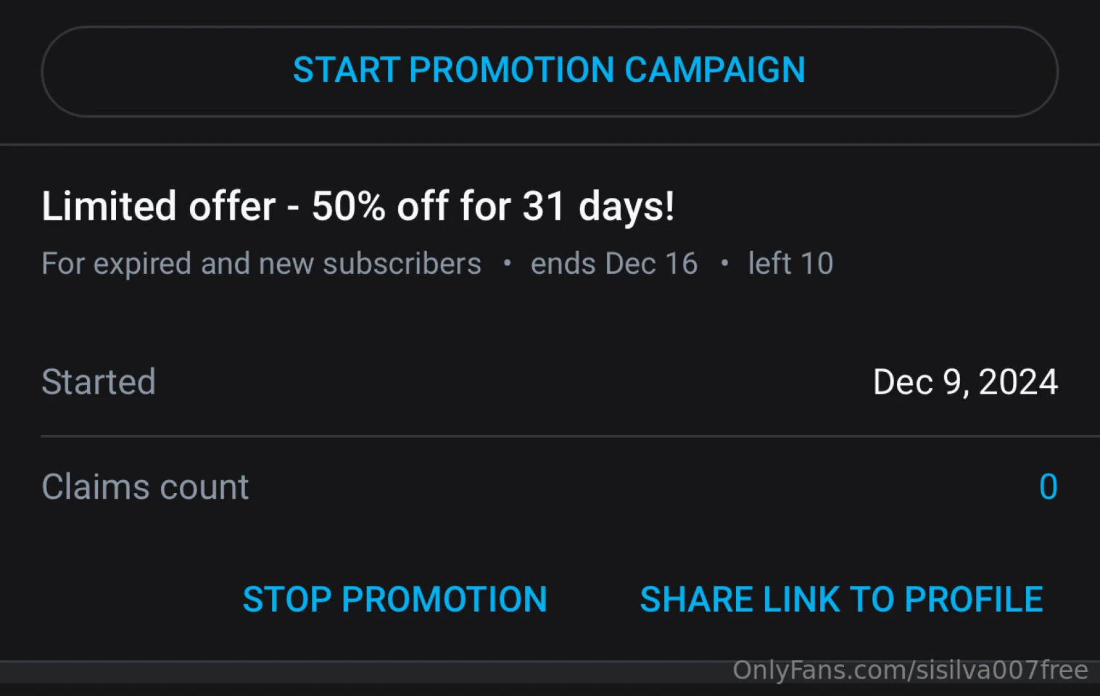Open the OnlyFans.com/sisilva007free profile link
The image size is (1100, 696).
911,671
